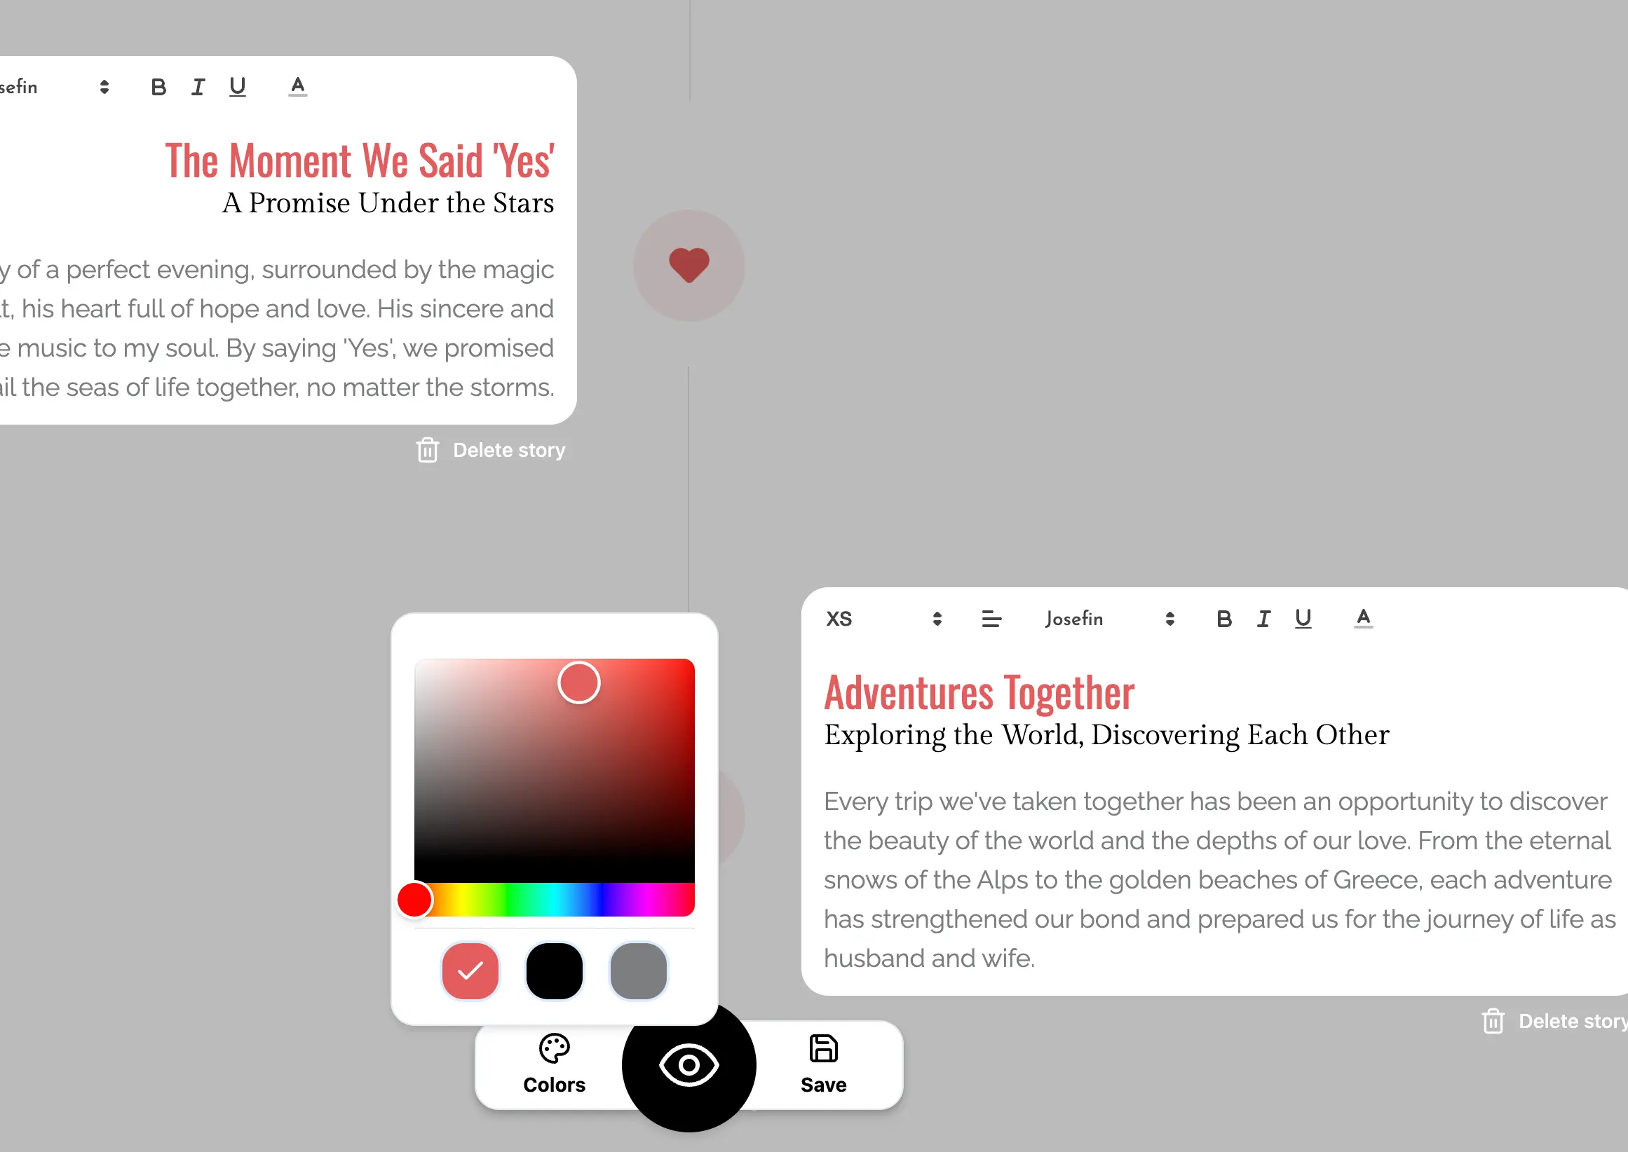1628x1152 pixels.
Task: Click the black color swatch
Action: pyautogui.click(x=552, y=971)
